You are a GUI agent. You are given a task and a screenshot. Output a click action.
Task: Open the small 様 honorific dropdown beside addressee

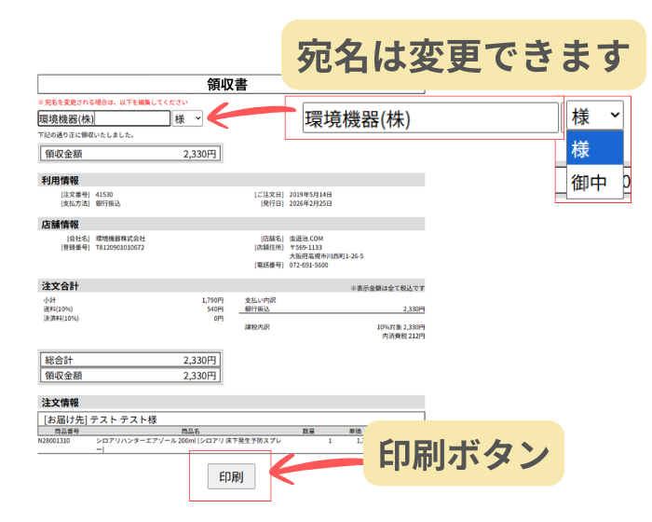click(187, 118)
